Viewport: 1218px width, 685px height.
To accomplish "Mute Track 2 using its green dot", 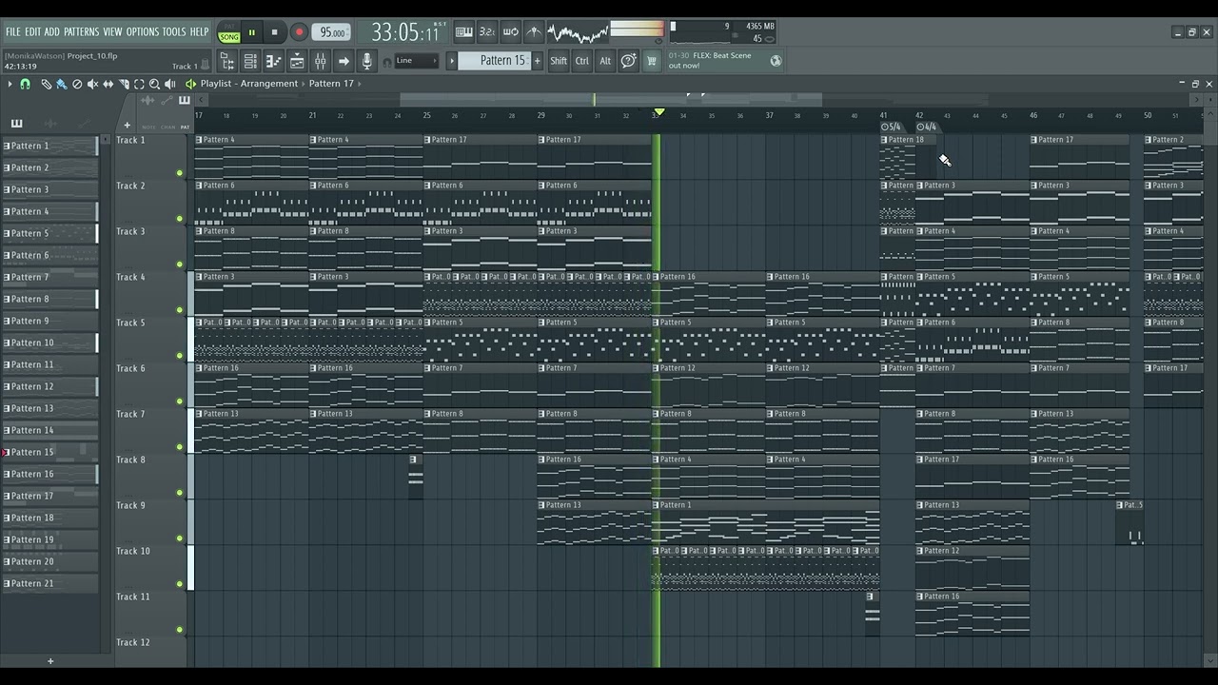I will pyautogui.click(x=180, y=219).
